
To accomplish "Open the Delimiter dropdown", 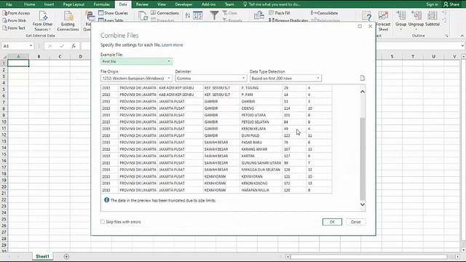I will click(211, 78).
